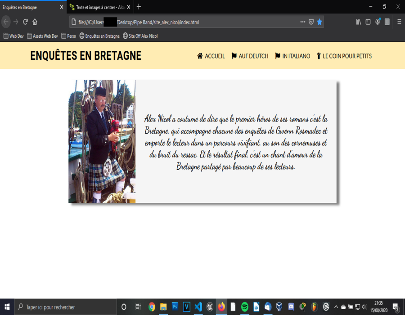405x315 pixels.
Task: Click the OneDrive cloud tray icon
Action: tap(343, 307)
